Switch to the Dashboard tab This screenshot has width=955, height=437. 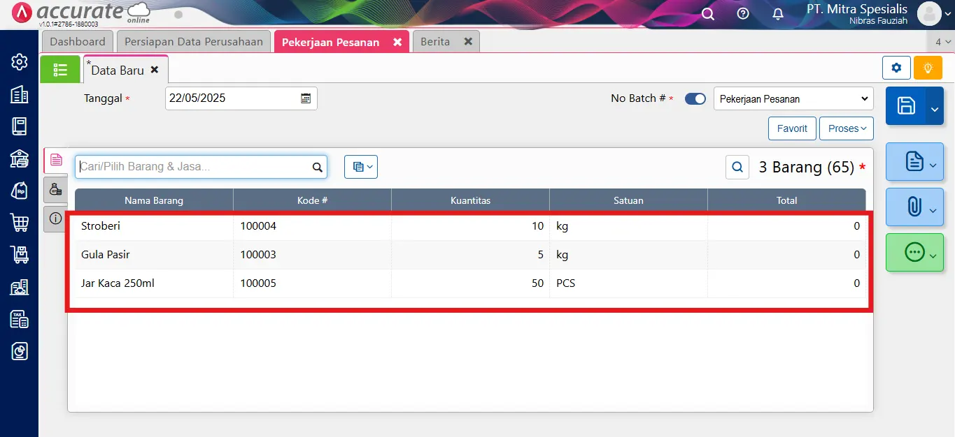click(x=78, y=42)
